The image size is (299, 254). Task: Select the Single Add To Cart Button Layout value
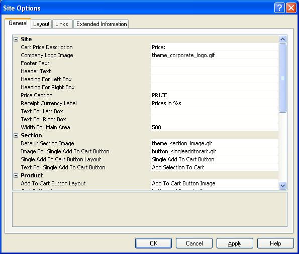pos(215,159)
